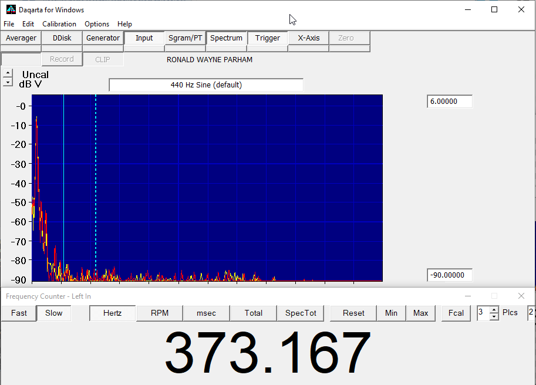
Task: Open the Calibration menu
Action: point(59,24)
